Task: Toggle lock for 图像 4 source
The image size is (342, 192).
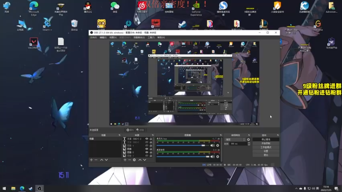Action: (151, 145)
